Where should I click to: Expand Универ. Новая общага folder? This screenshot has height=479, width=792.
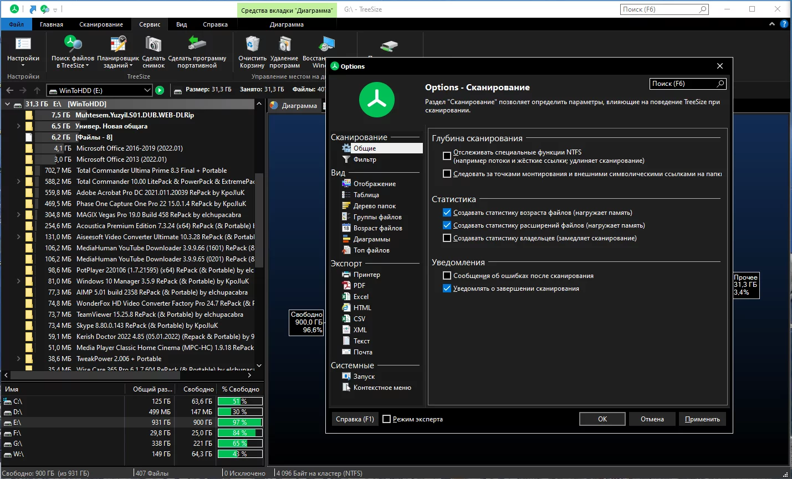[x=19, y=126]
